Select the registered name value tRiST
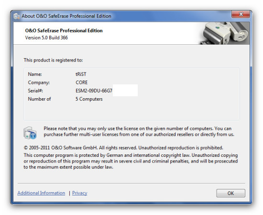This screenshot has width=263, height=215. click(x=81, y=74)
